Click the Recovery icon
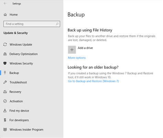Screen dimensions: 163x138 [5, 92]
